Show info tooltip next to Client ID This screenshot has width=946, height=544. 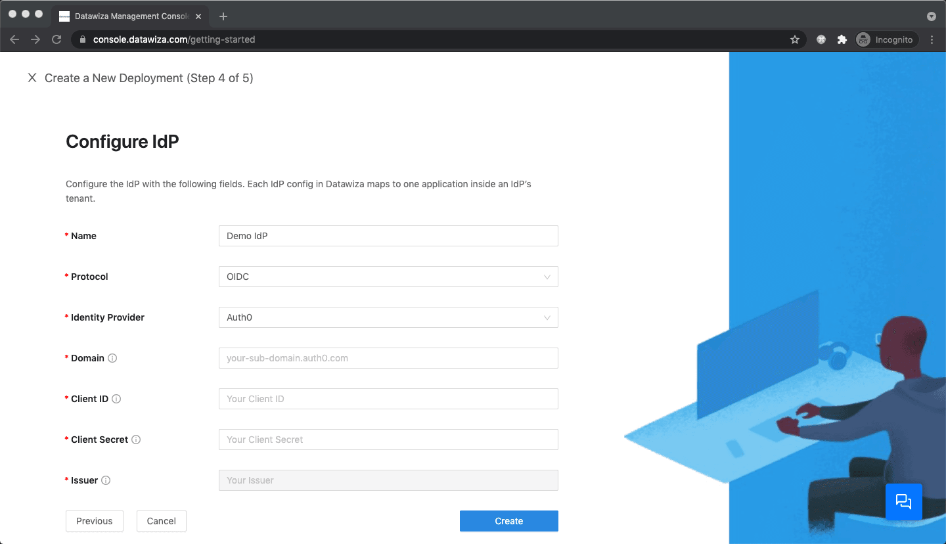(x=116, y=399)
